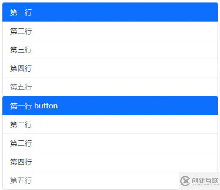Click the word button in blue row
220x190 pixels.
46,106
